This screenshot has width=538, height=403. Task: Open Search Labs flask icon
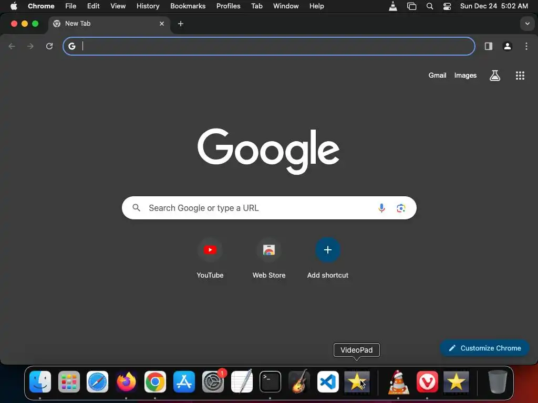pyautogui.click(x=495, y=76)
